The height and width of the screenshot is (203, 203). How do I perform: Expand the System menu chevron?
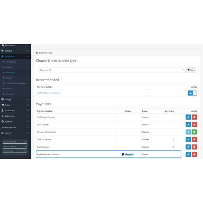pos(28,121)
